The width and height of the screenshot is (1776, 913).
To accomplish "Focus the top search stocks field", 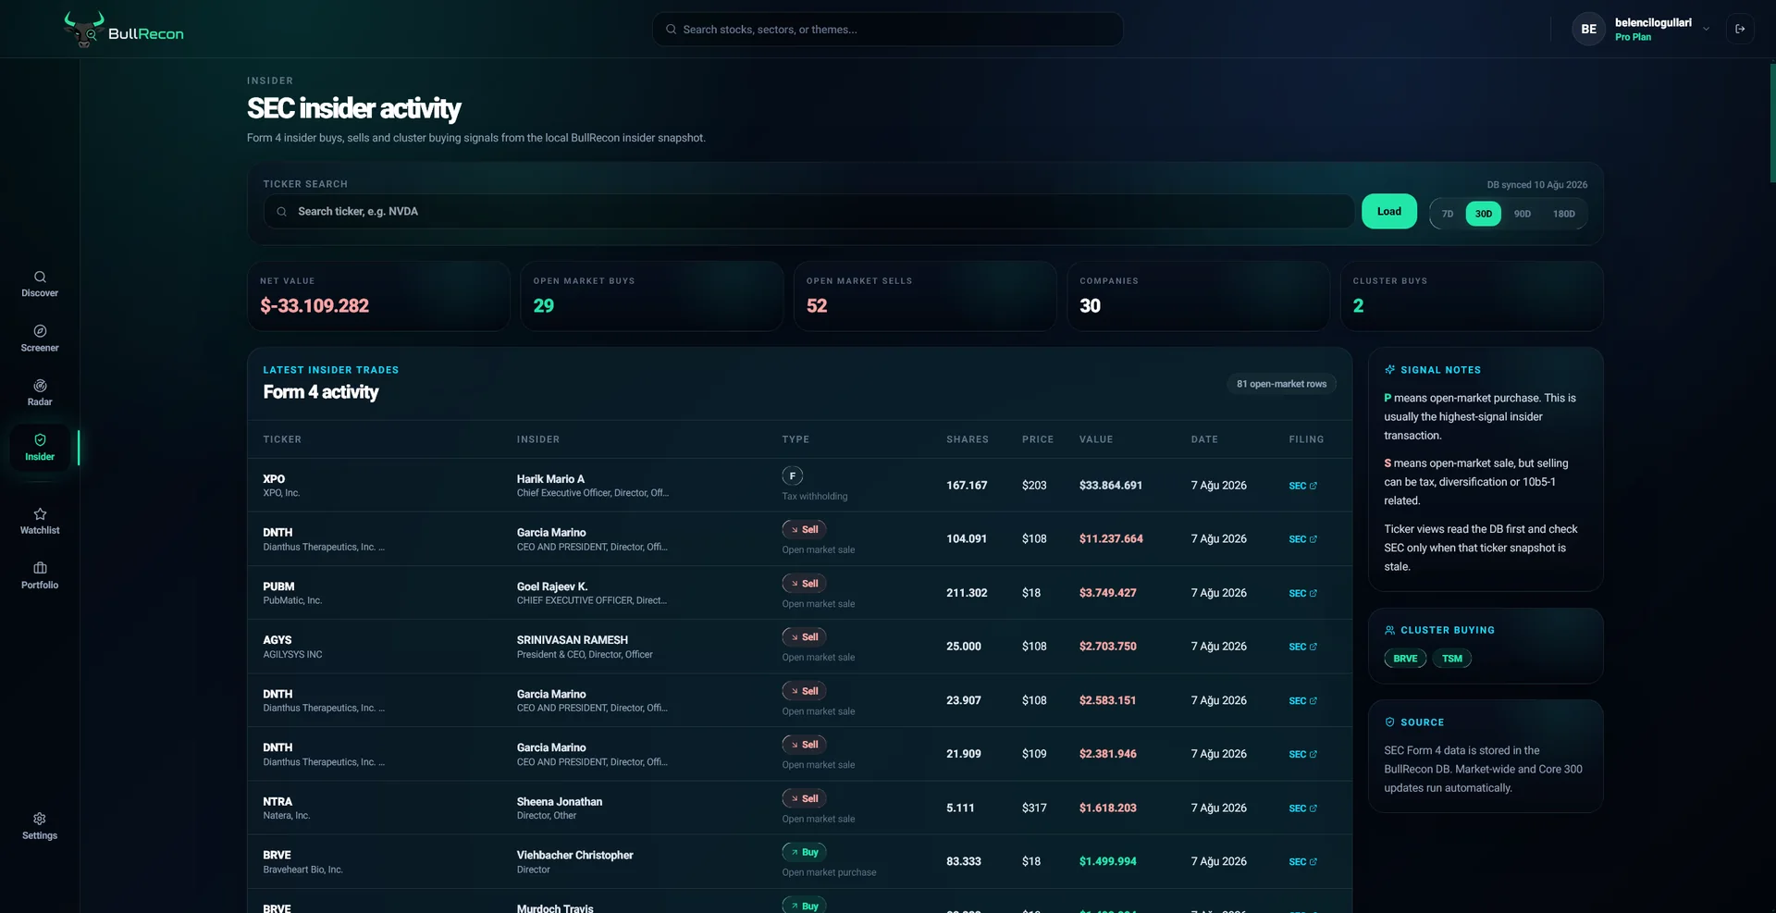I will [x=888, y=30].
